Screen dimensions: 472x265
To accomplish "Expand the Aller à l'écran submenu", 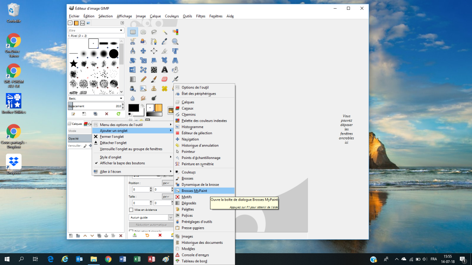I will click(x=133, y=172).
